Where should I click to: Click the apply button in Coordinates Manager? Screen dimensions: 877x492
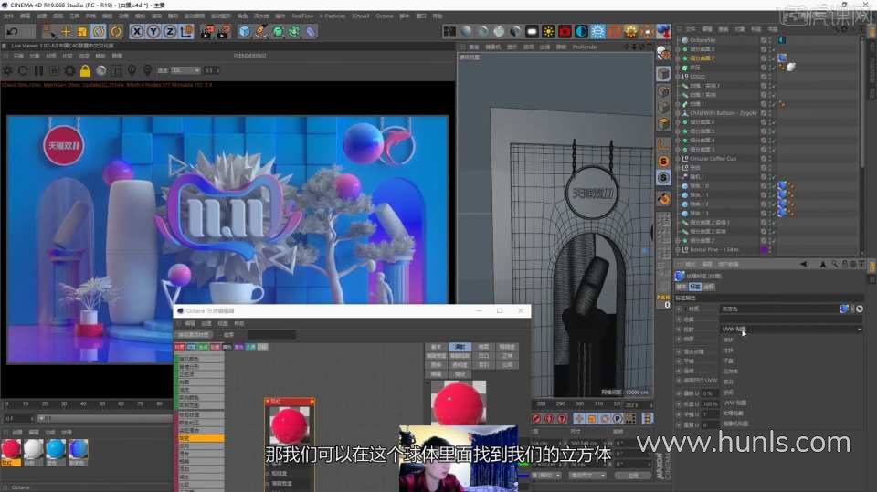pyautogui.click(x=632, y=476)
